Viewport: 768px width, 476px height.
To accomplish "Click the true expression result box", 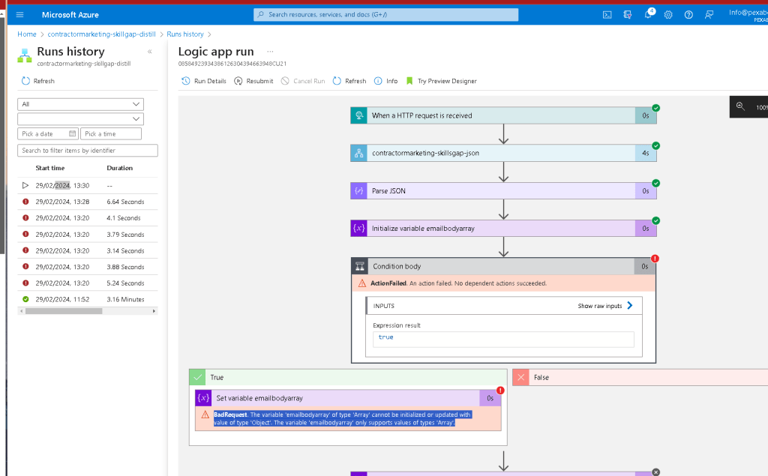I will tap(503, 340).
